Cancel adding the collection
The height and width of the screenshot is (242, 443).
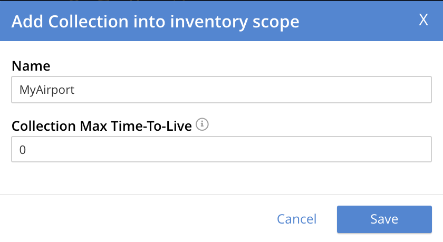(296, 219)
